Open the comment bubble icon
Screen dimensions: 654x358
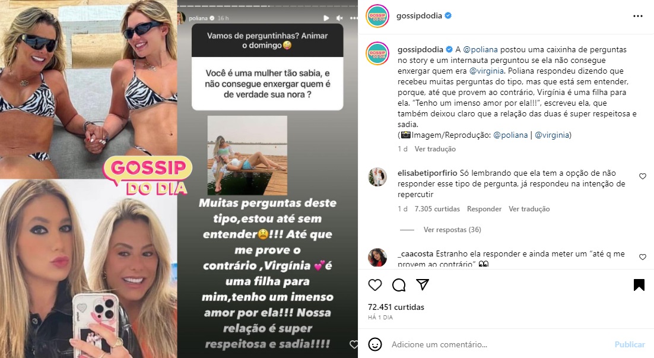(x=399, y=285)
